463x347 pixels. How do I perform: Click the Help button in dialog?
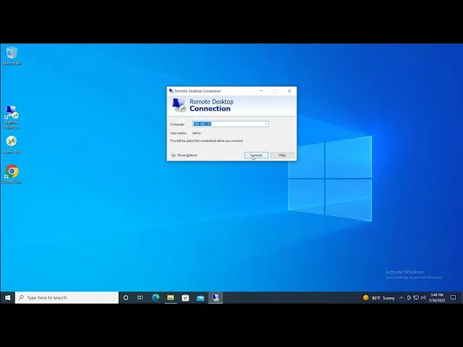point(282,155)
